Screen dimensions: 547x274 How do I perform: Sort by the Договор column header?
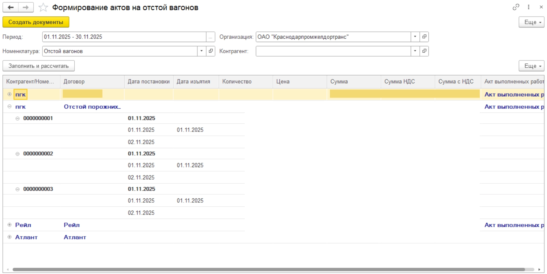92,82
